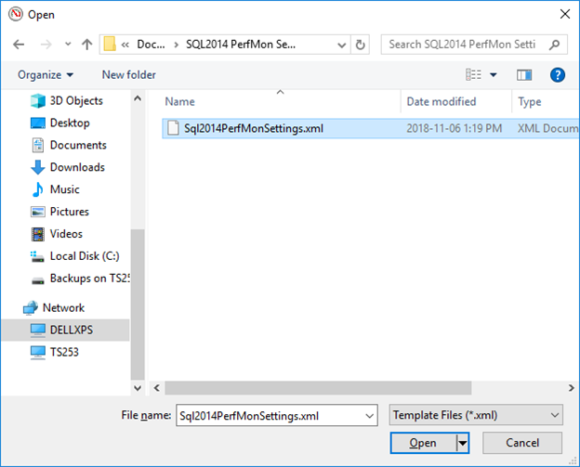580x467 pixels.
Task: Click the xml file's document icon
Action: click(173, 128)
